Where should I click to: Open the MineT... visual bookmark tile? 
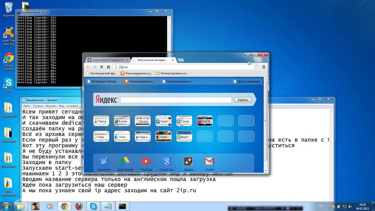[x=184, y=136]
